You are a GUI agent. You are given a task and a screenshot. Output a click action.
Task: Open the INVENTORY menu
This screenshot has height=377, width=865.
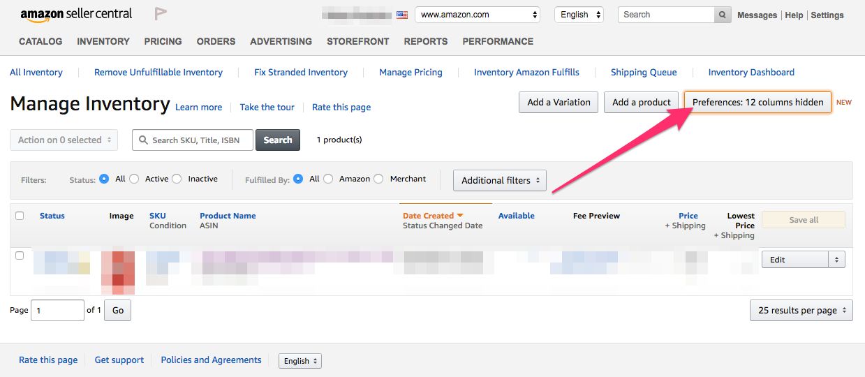coord(103,41)
